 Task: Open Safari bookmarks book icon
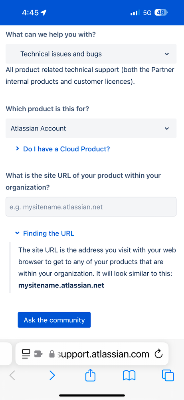[x=129, y=376]
